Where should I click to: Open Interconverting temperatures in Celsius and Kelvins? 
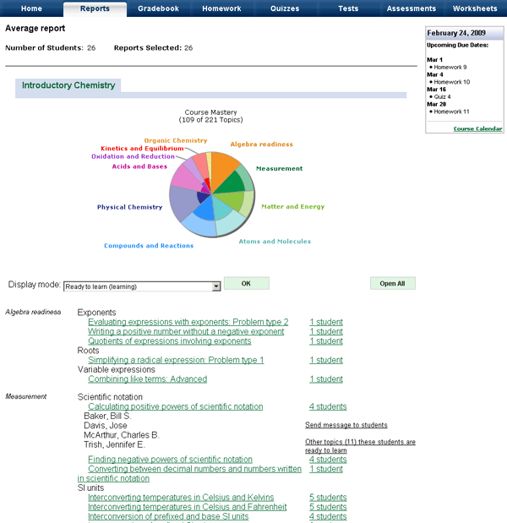181,498
